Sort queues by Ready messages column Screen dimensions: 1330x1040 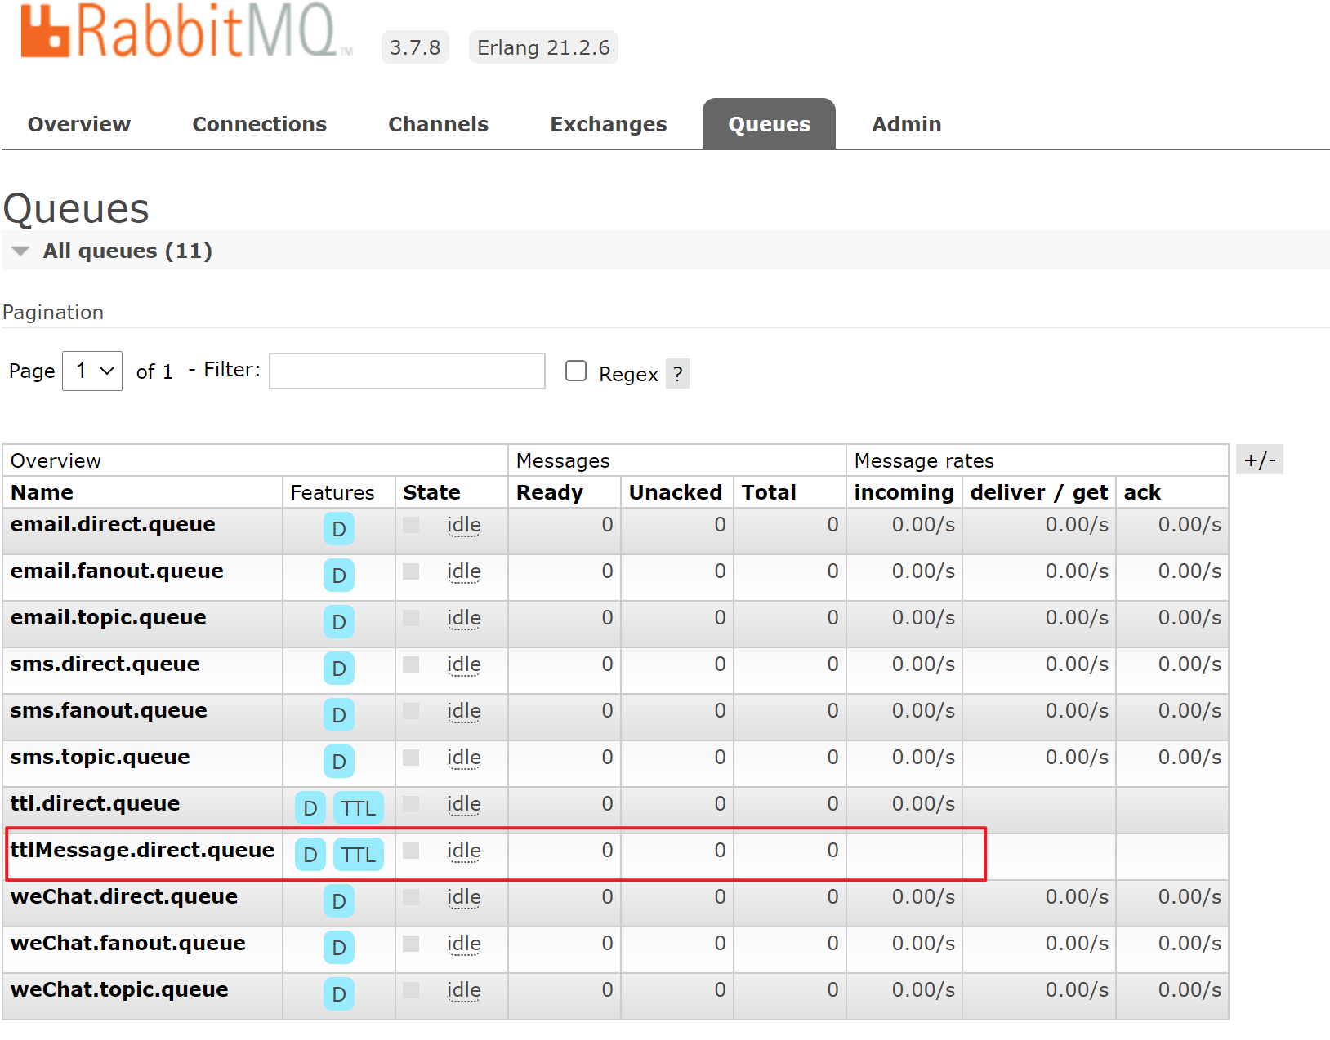tap(549, 492)
